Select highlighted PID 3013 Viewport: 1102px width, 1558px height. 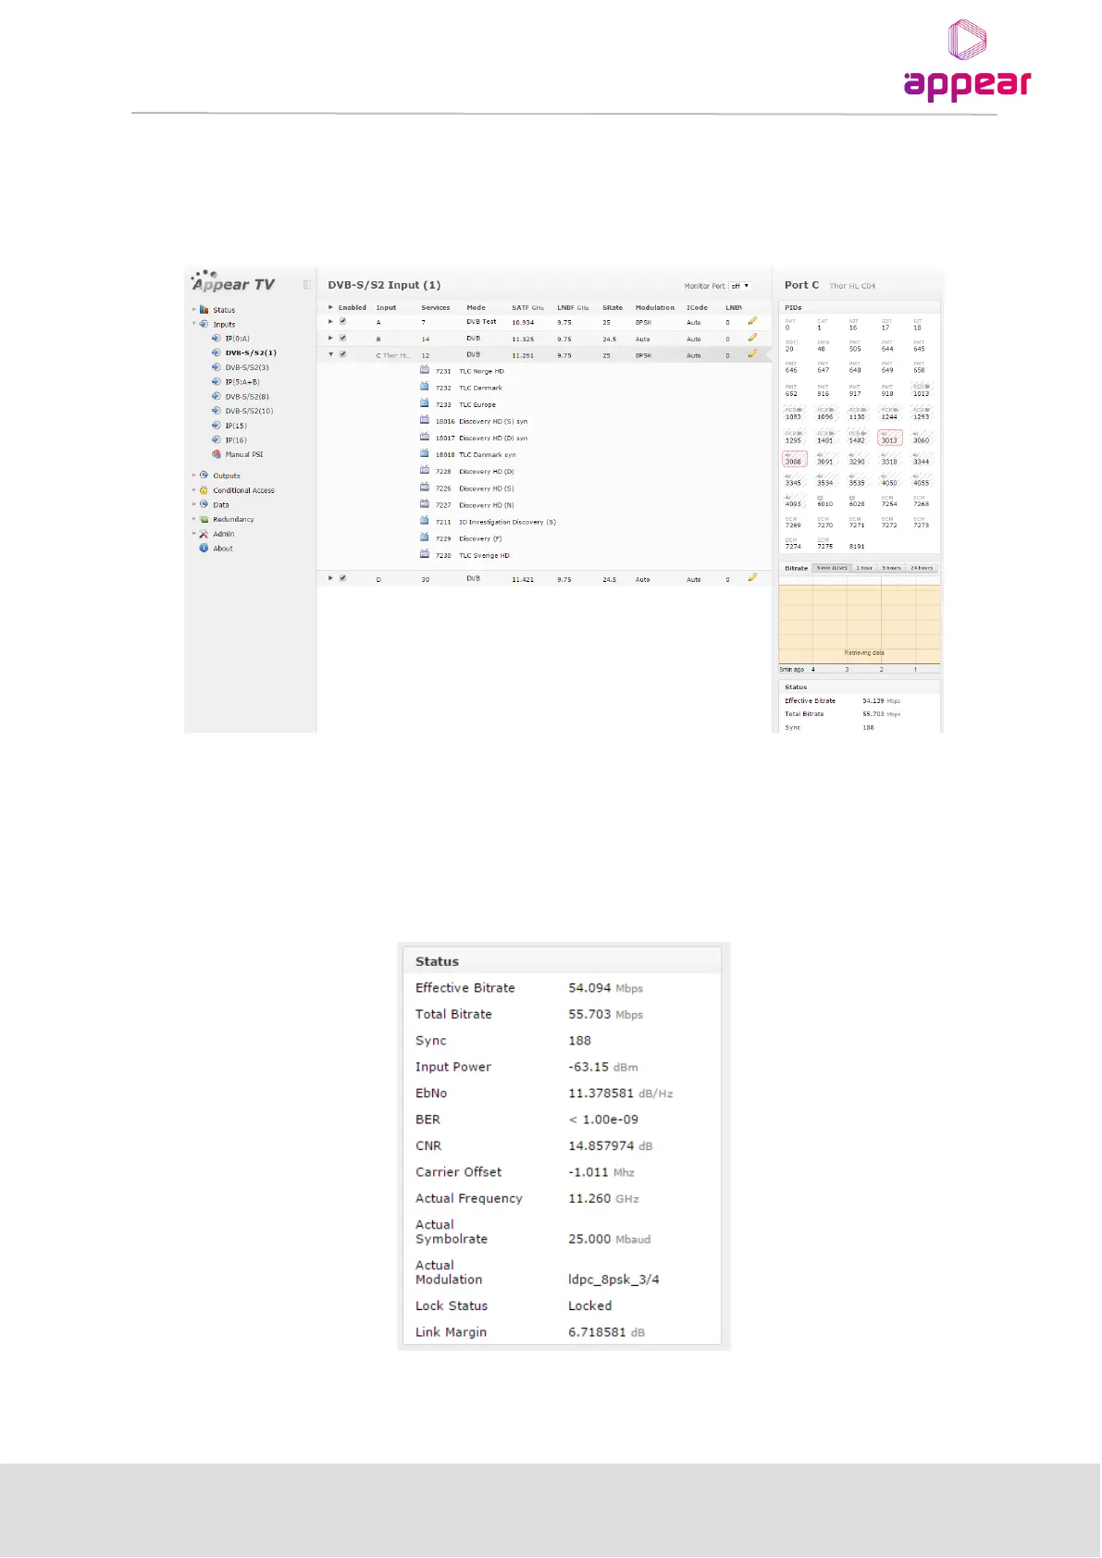point(889,438)
